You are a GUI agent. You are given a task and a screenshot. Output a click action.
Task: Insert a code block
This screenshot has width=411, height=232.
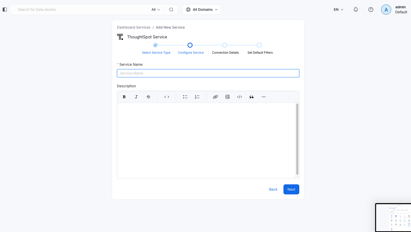coord(240,97)
